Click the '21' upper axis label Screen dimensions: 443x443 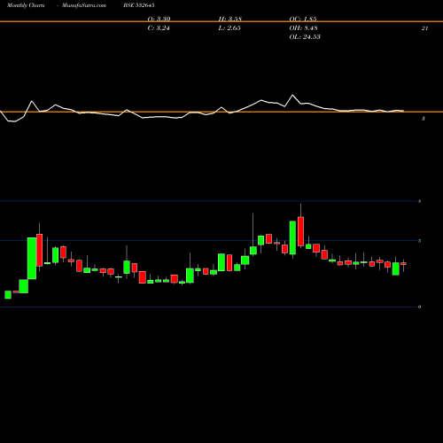[x=424, y=28]
